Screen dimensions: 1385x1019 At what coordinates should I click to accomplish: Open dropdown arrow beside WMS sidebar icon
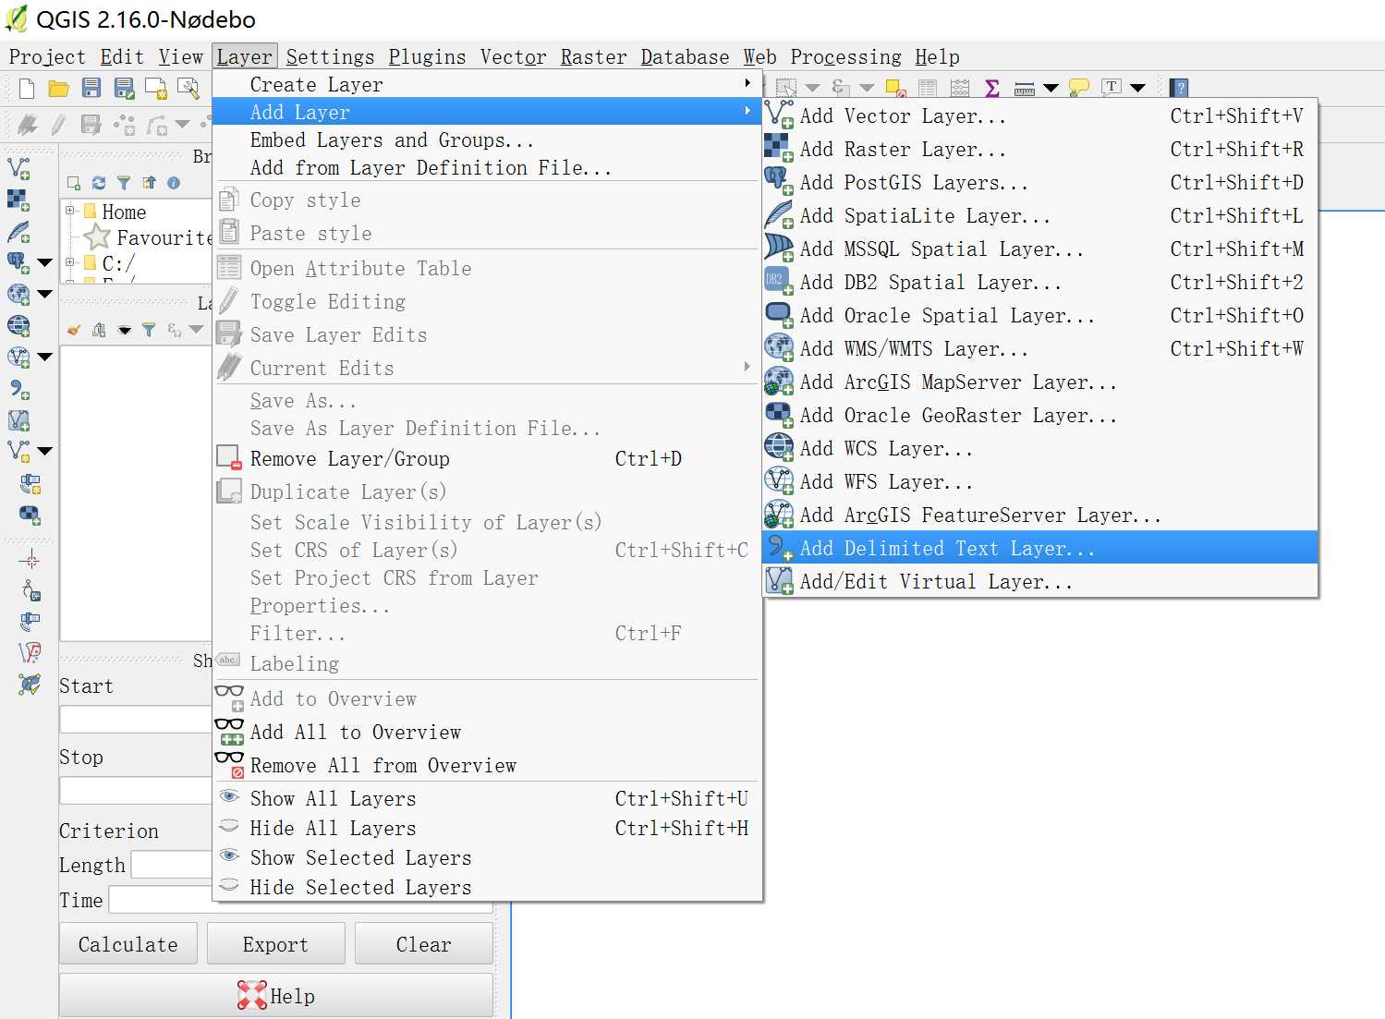click(44, 295)
